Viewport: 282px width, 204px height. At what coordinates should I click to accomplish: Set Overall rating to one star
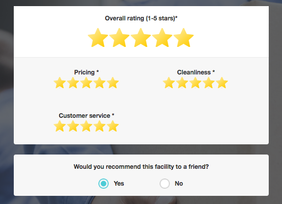(x=98, y=38)
